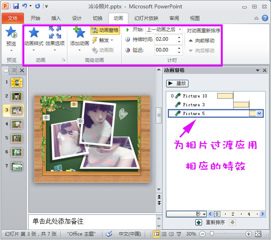Screen dimensions: 271x240
Task: Click 添加动画 add animation
Action: (79, 38)
